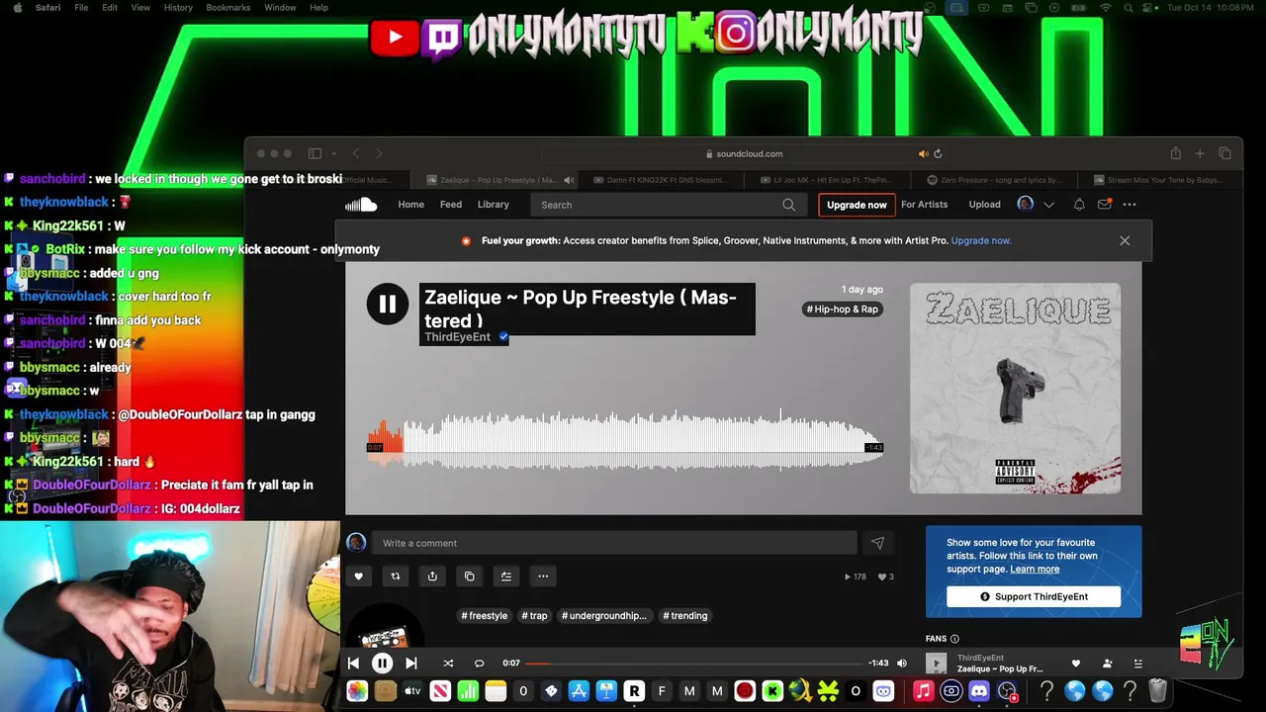
Task: Open the notifications bell
Action: coord(1079,205)
